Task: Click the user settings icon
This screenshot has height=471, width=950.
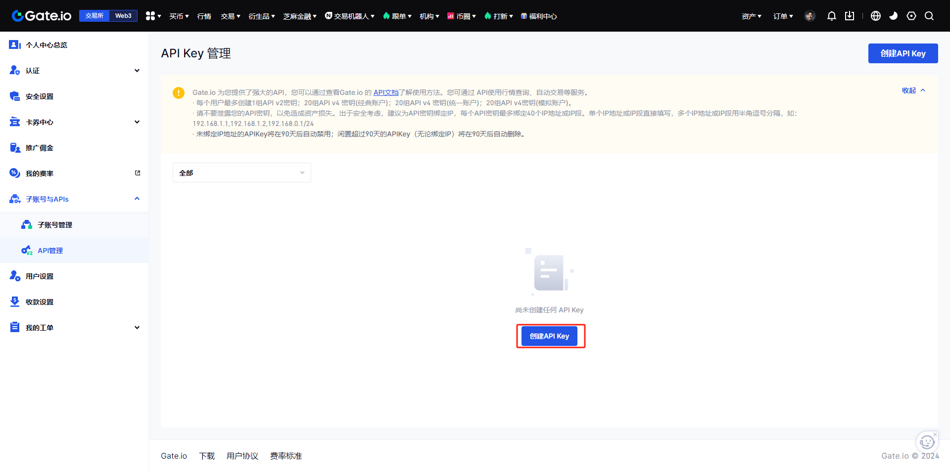Action: (x=15, y=276)
